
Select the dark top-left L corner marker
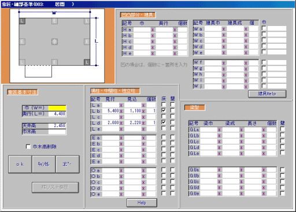pos(22,21)
